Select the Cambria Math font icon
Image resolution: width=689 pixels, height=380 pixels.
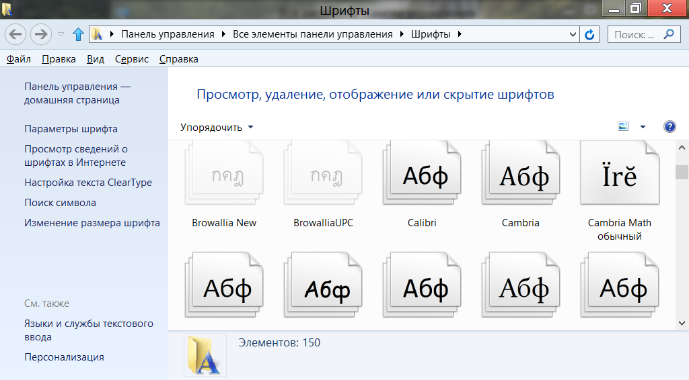(620, 173)
